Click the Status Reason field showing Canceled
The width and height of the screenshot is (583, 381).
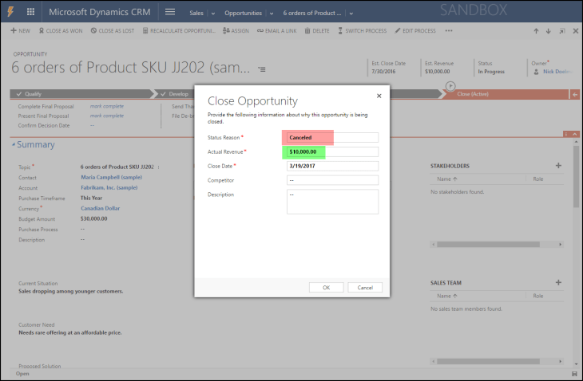tap(331, 137)
